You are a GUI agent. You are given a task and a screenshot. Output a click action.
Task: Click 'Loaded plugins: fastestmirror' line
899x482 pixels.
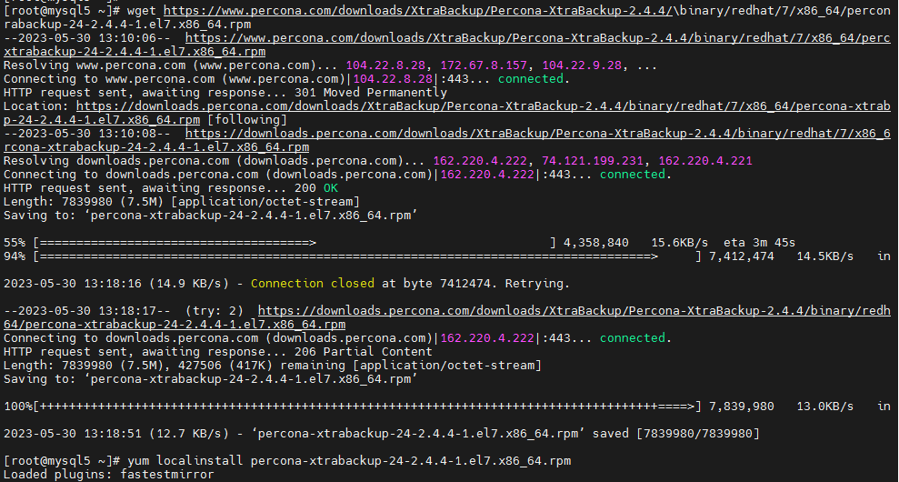109,475
